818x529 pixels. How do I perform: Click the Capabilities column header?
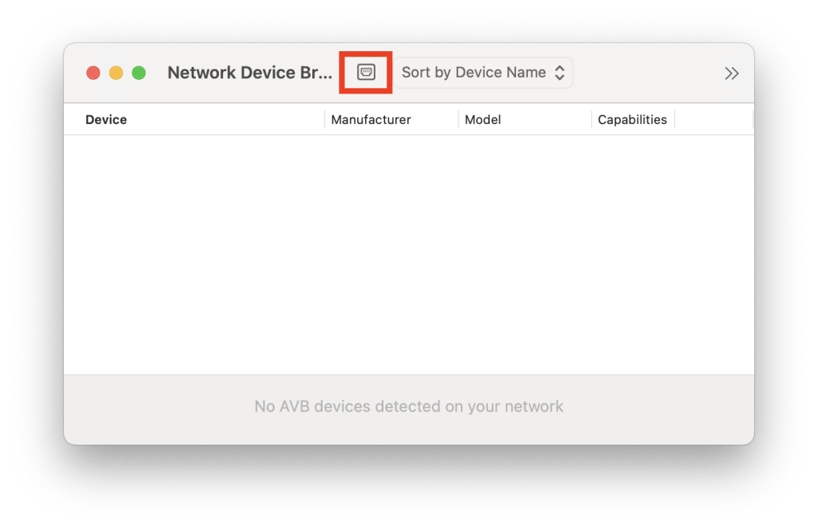632,120
